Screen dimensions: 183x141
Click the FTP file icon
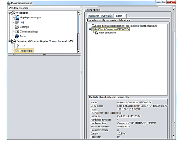[x=17, y=46]
